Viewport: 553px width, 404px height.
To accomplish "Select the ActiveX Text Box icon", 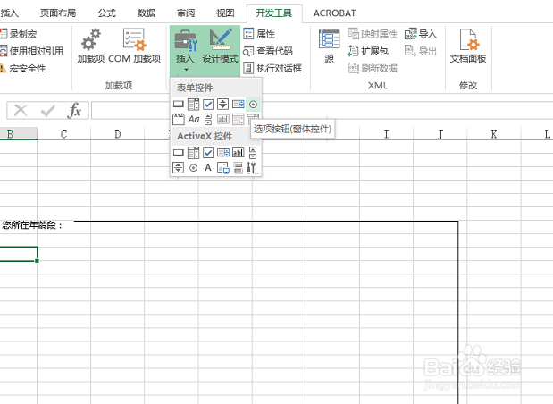I will (238, 153).
